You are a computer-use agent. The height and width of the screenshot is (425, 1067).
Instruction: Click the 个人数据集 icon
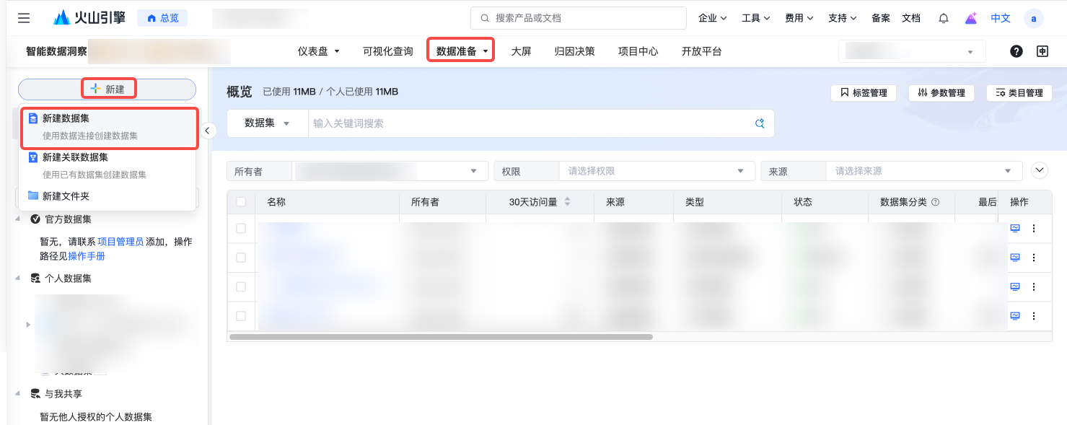[x=35, y=279]
